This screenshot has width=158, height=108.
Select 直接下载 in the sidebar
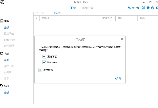point(9,33)
